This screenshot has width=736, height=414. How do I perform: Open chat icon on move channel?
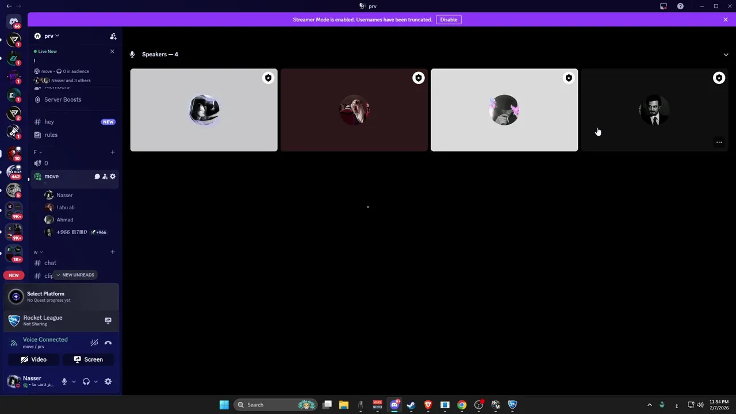(x=97, y=177)
